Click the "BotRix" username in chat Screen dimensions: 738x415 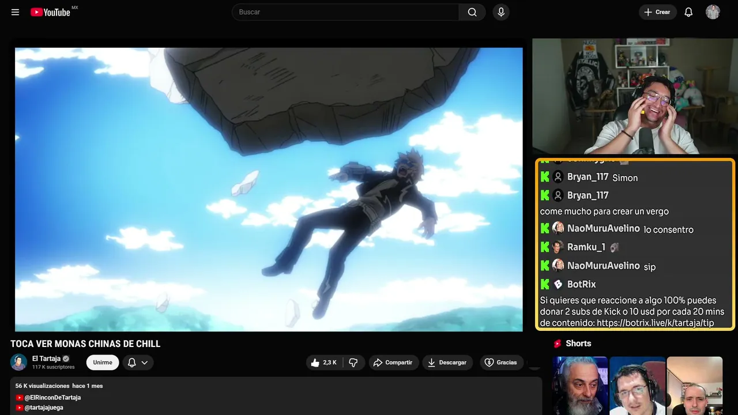[x=582, y=284]
